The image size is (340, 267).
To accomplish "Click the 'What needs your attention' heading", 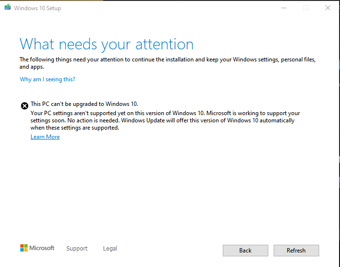I will click(107, 44).
